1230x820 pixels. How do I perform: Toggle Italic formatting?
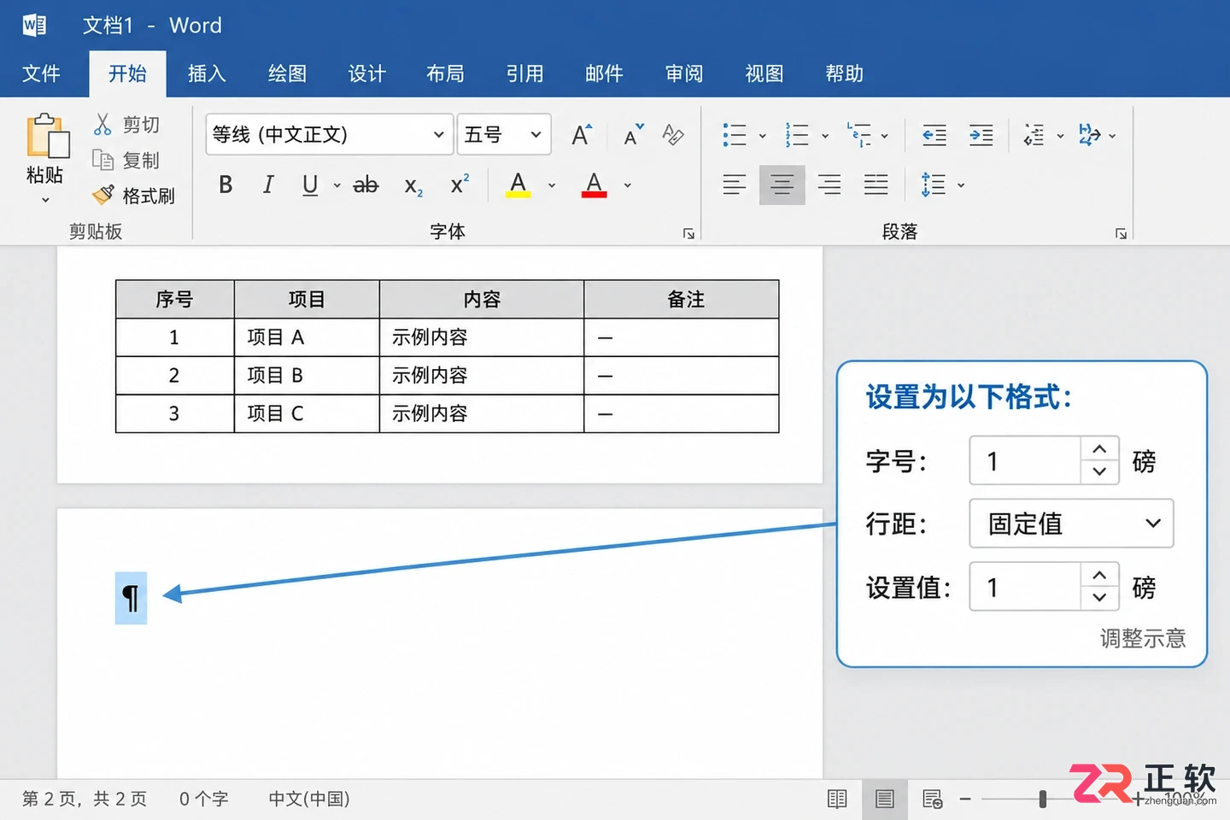pyautogui.click(x=268, y=184)
